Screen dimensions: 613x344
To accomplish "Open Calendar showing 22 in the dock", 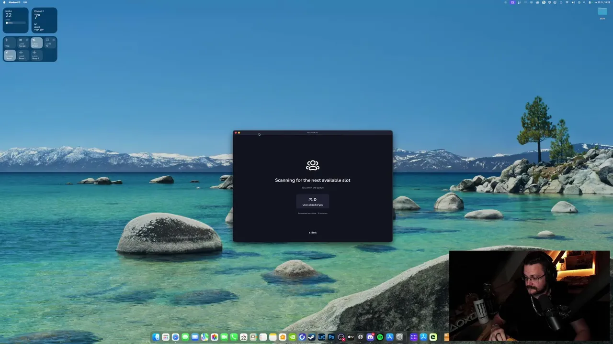I will 244,337.
